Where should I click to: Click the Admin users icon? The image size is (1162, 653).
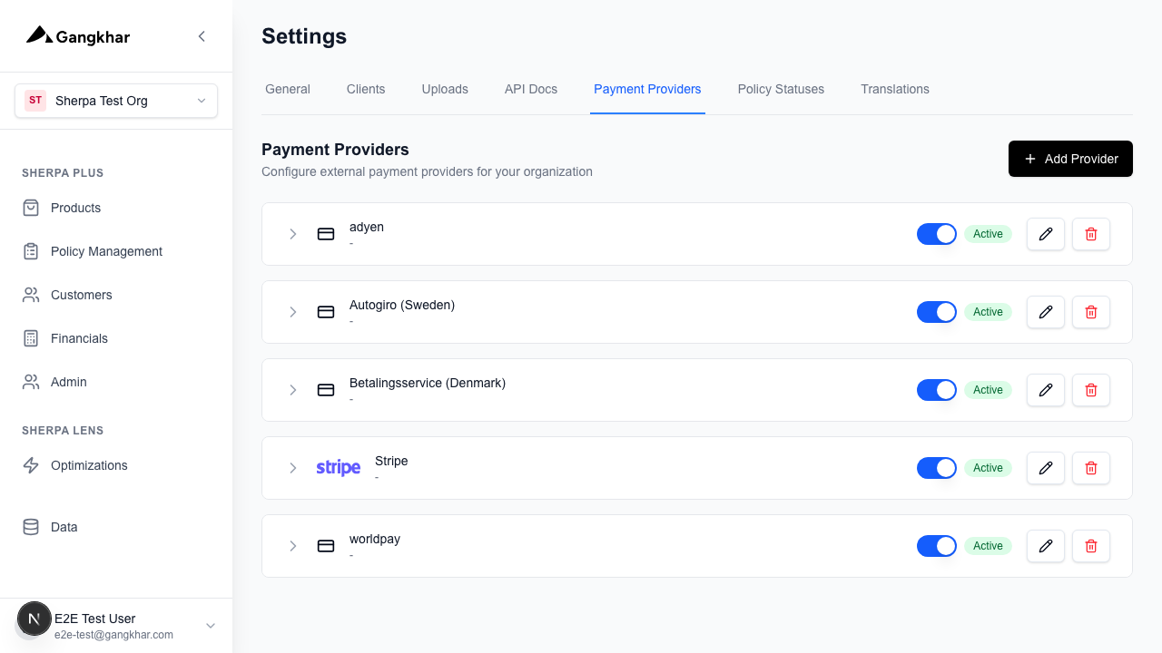[31, 382]
